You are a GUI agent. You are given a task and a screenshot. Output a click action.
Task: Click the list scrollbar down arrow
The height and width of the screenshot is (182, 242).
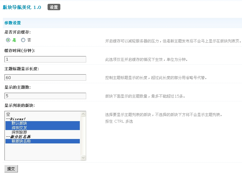(x=83, y=157)
